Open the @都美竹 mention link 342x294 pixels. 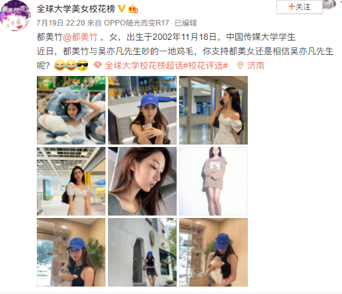tap(80, 37)
